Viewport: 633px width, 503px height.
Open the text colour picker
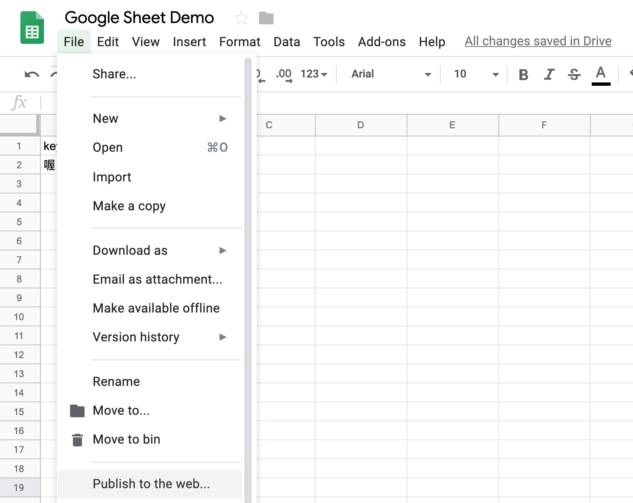(x=601, y=75)
